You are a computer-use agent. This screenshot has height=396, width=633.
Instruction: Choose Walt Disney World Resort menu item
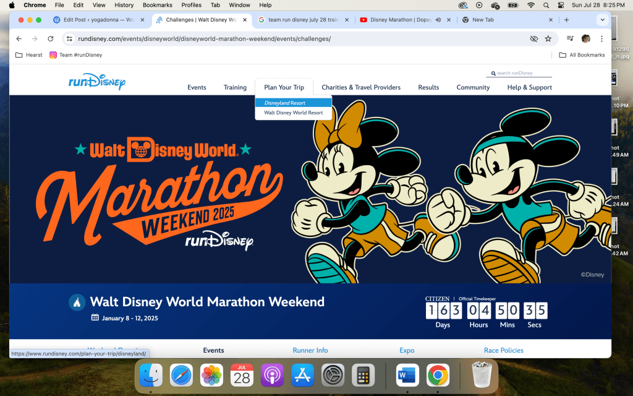[293, 113]
